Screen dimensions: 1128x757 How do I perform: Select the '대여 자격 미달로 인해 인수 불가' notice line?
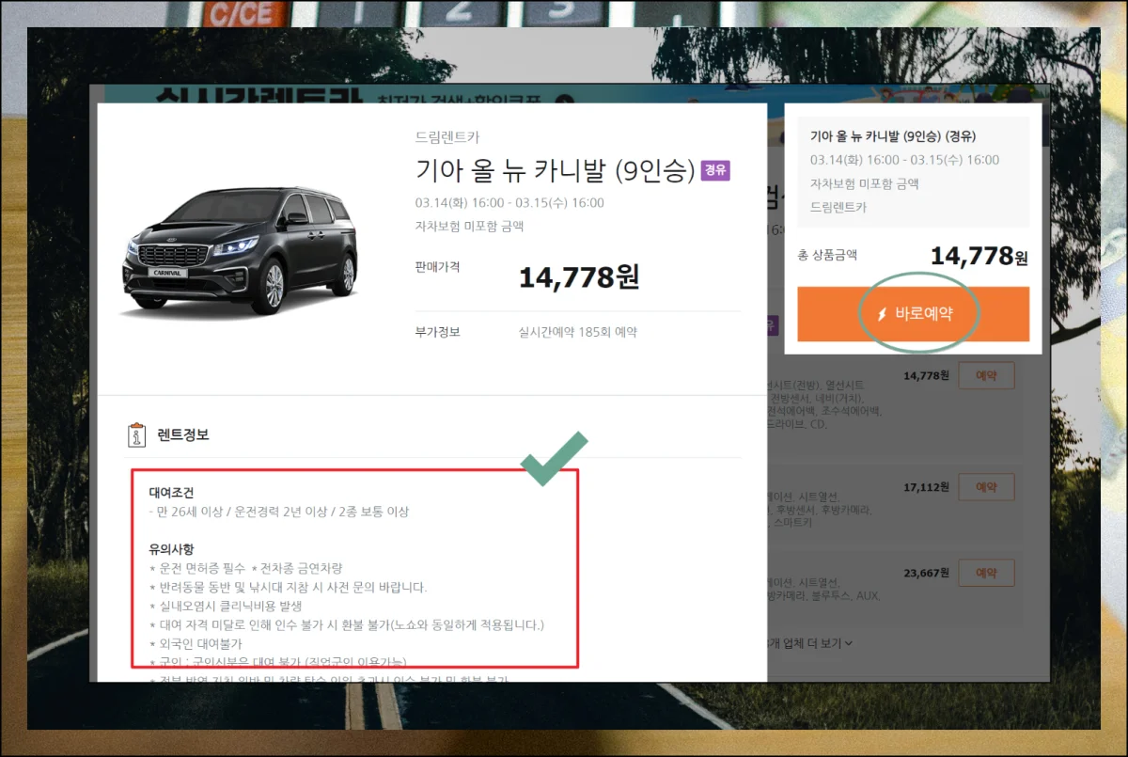(347, 624)
